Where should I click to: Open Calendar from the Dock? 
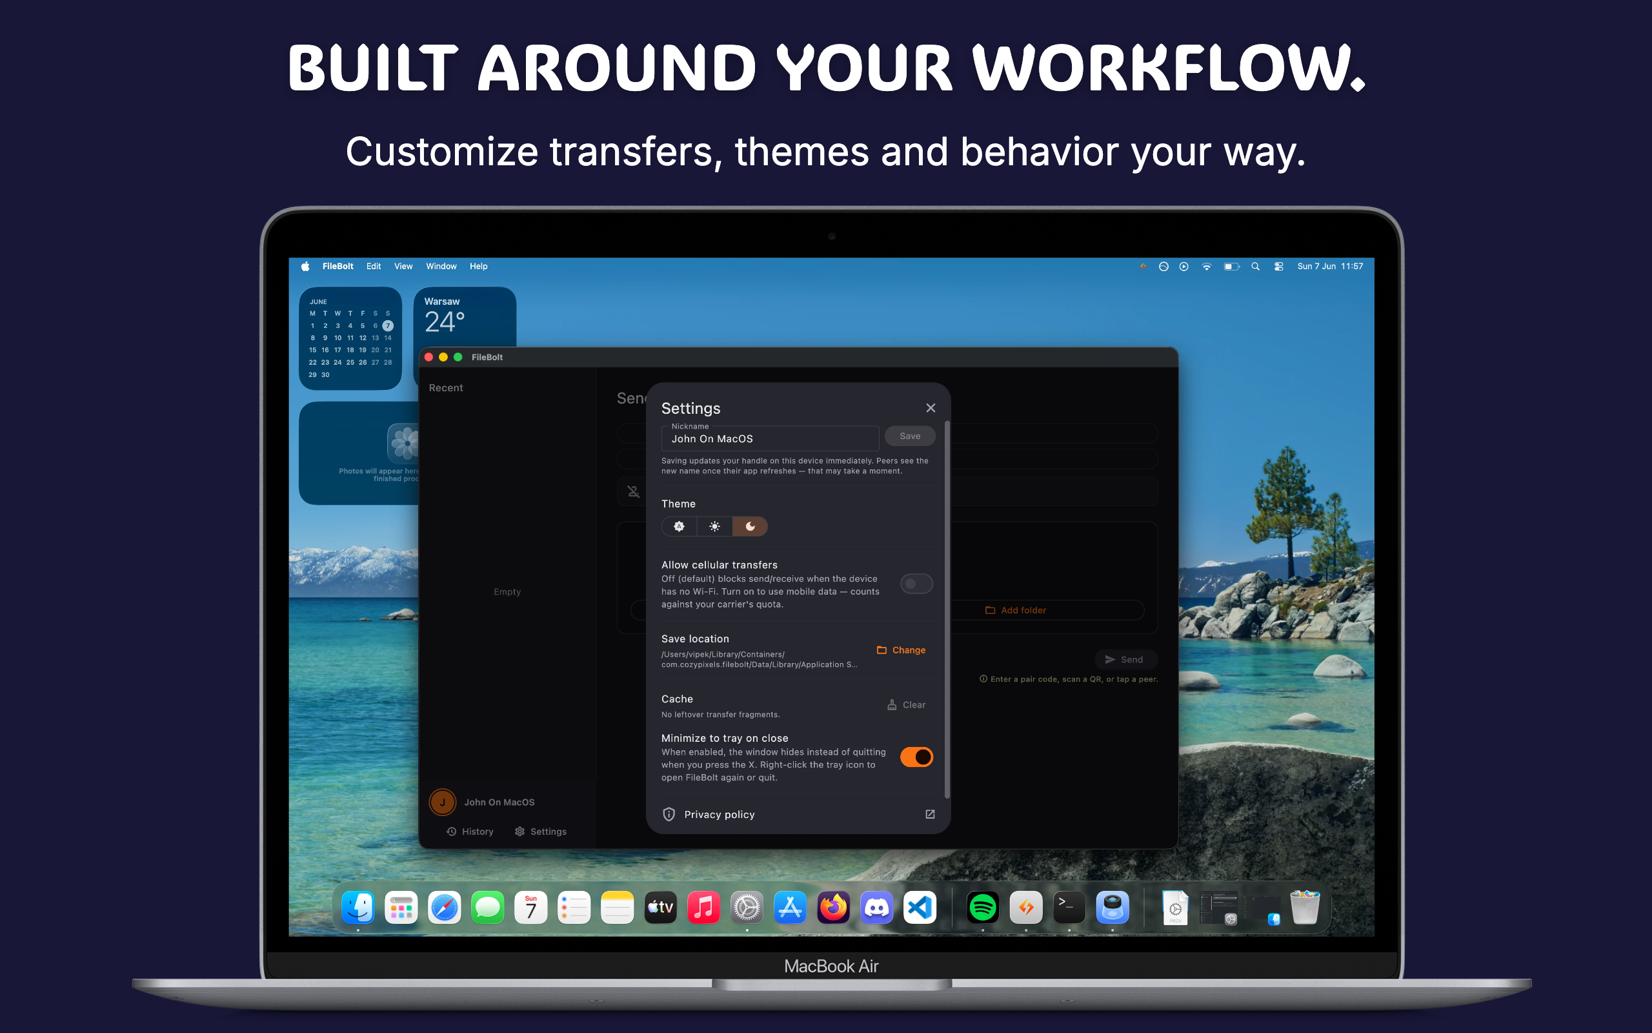[531, 907]
